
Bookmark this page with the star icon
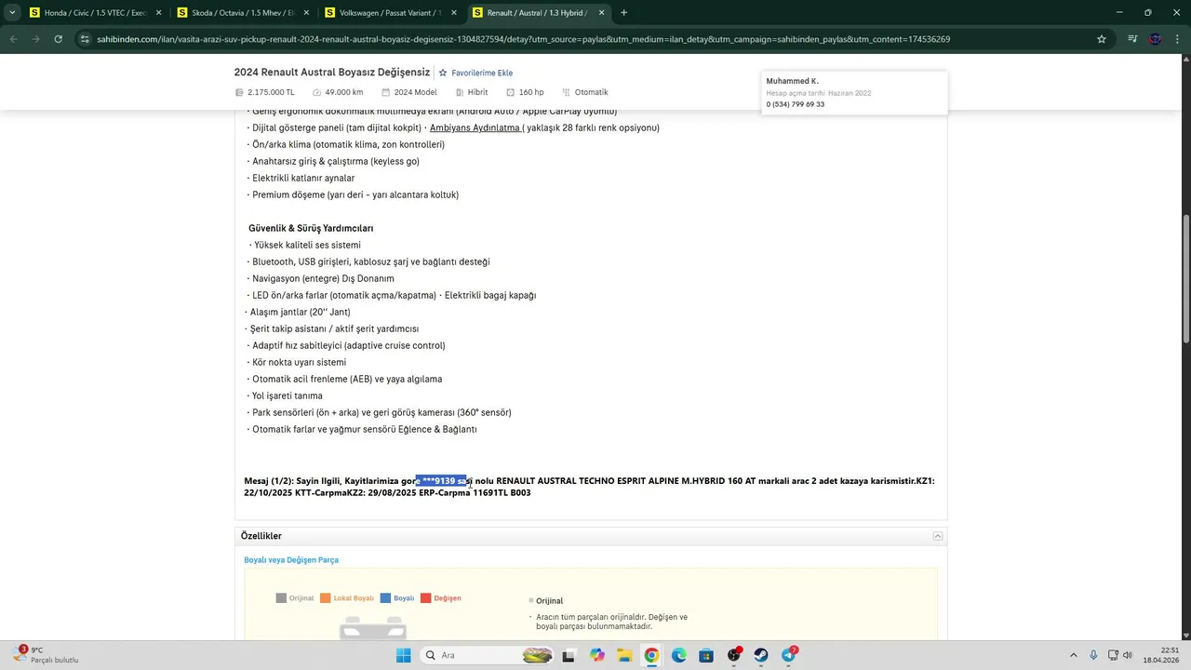[x=1102, y=39]
